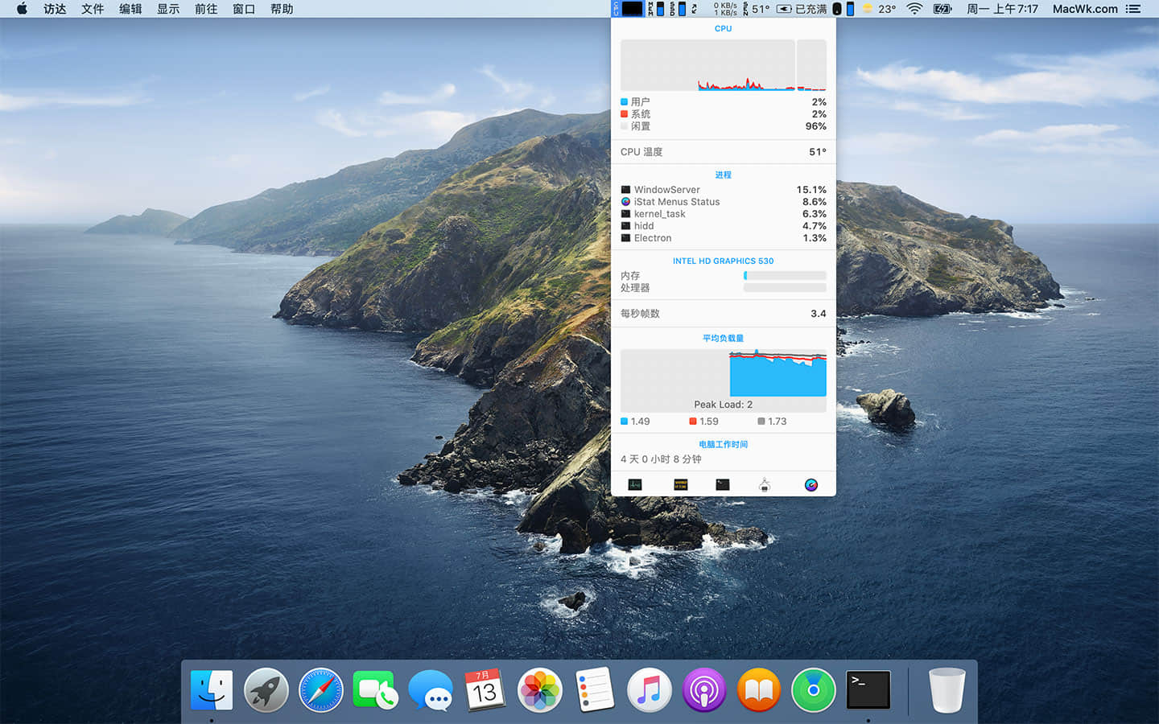The width and height of the screenshot is (1159, 724).
Task: Launch Safari from the Dock
Action: click(x=320, y=690)
